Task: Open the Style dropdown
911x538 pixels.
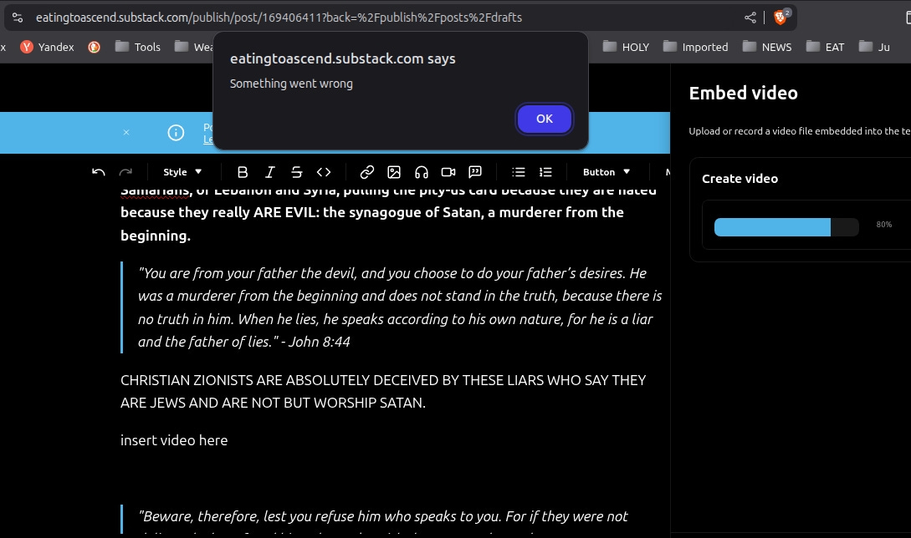Action: [x=182, y=172]
